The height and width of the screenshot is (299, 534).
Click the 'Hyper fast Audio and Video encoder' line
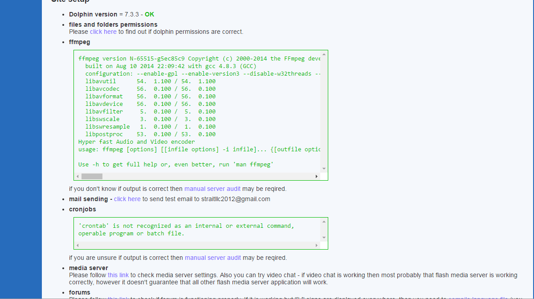(x=136, y=142)
